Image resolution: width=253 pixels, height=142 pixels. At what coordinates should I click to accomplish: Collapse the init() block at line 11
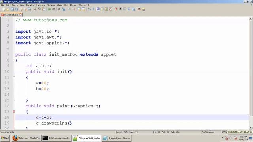click(14, 77)
